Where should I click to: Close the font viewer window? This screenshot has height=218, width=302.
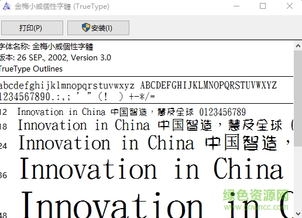[290, 6]
